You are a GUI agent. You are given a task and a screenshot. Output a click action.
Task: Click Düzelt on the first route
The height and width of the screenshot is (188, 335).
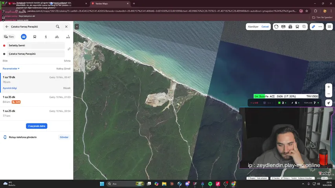[x=67, y=88]
